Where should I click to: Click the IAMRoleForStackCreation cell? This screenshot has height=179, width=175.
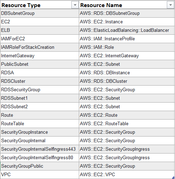coord(39,47)
